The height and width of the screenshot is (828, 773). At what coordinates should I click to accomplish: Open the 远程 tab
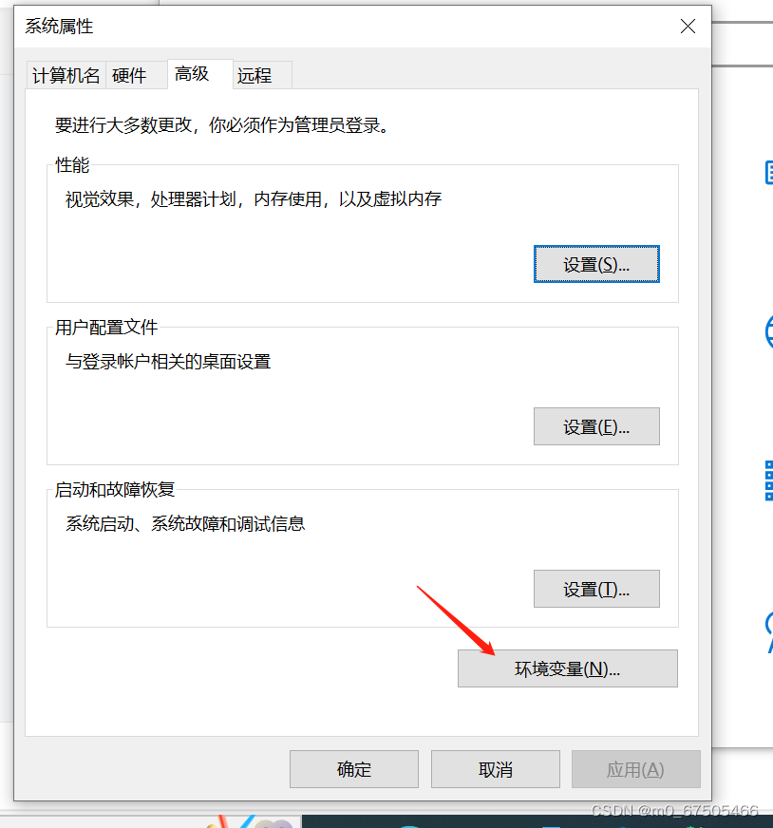(253, 74)
